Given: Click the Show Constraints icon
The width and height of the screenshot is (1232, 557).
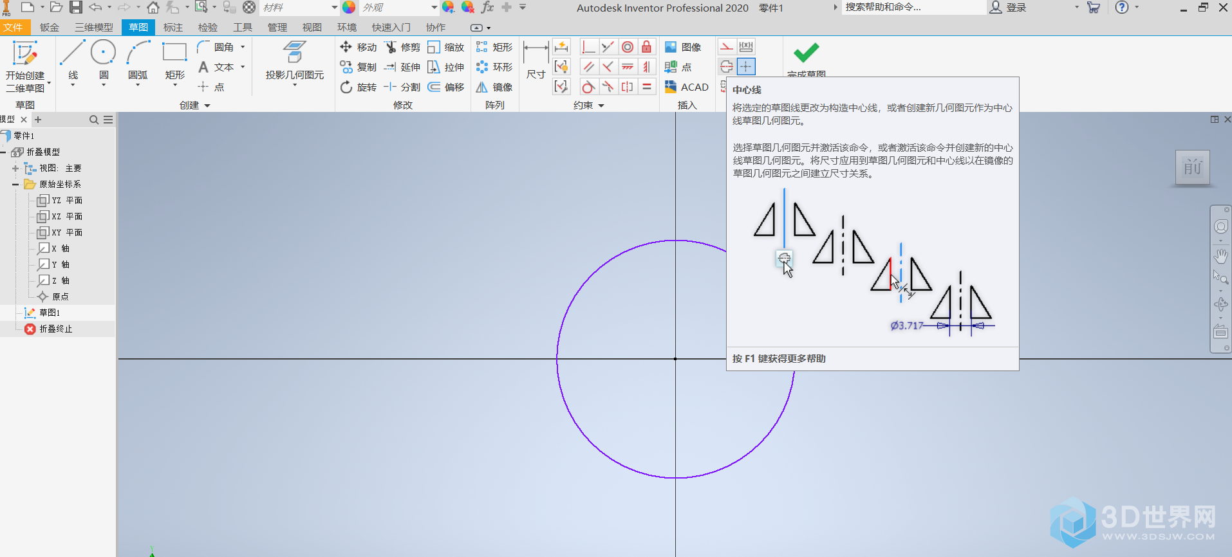Looking at the screenshot, I should 561,67.
